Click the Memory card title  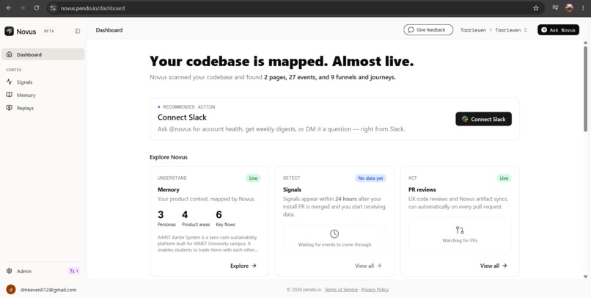169,189
